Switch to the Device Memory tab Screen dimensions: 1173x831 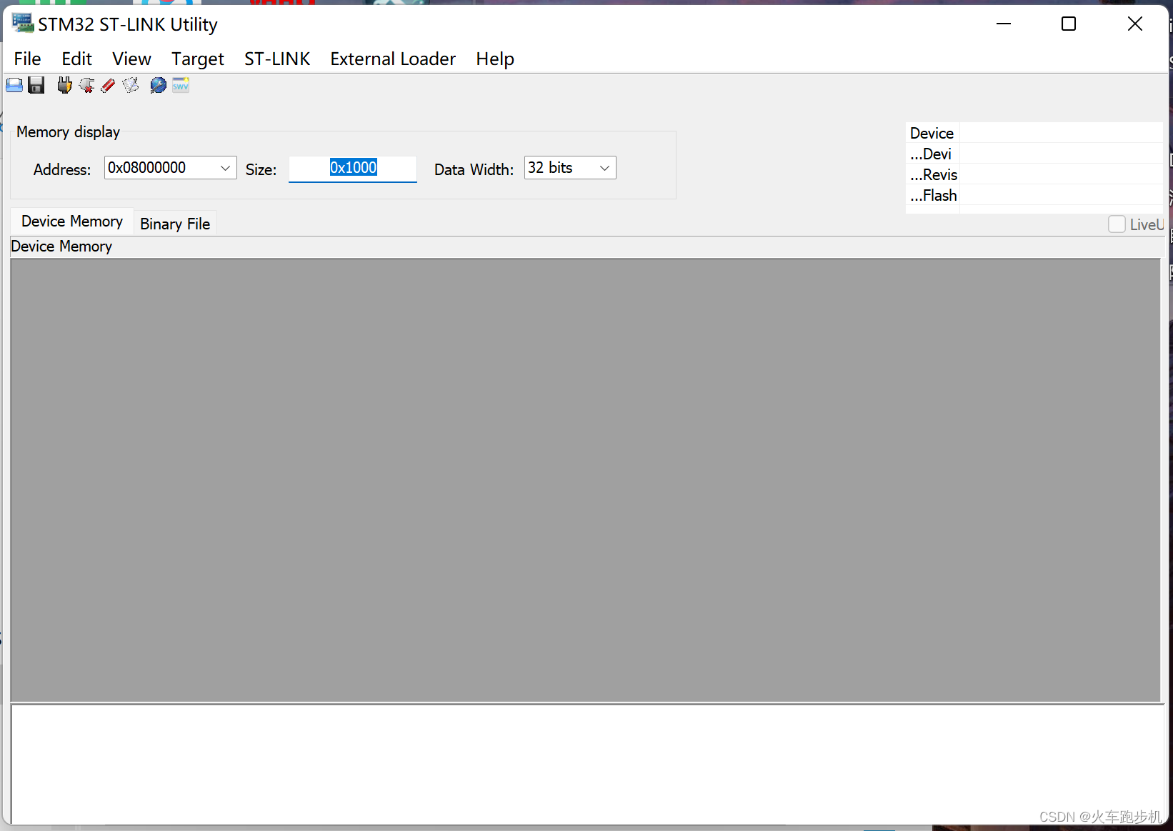pos(72,222)
